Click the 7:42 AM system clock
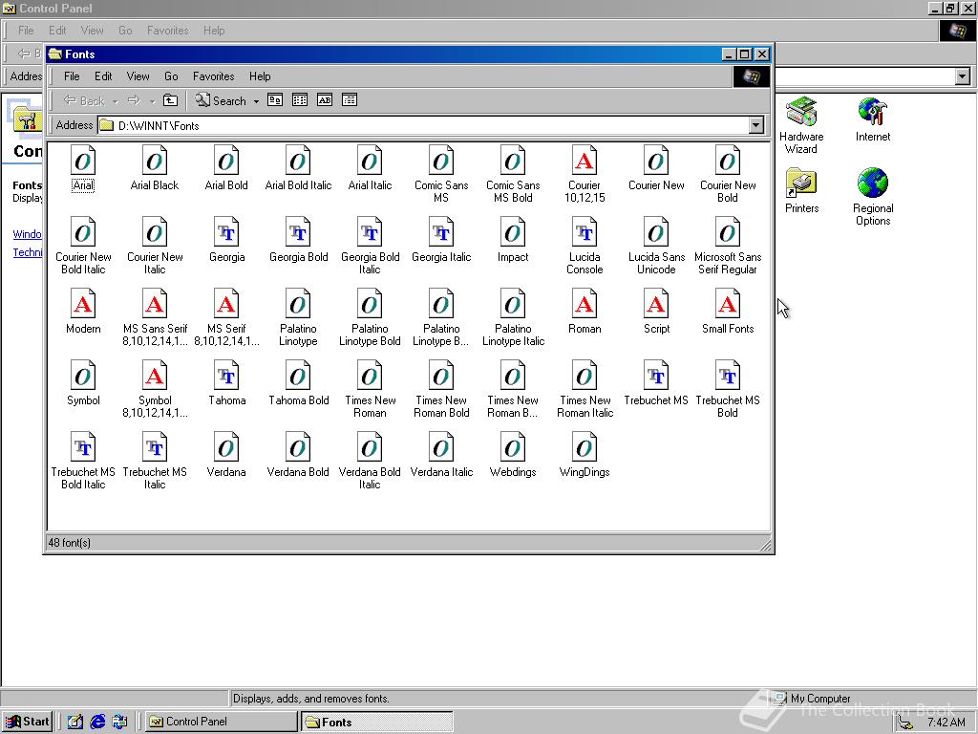Image resolution: width=978 pixels, height=734 pixels. (946, 723)
